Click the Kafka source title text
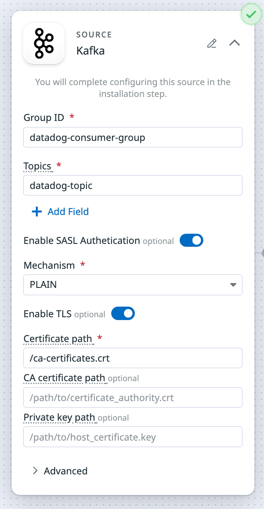264x509 pixels. (90, 51)
